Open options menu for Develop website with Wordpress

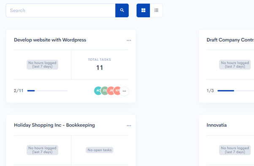129,41
